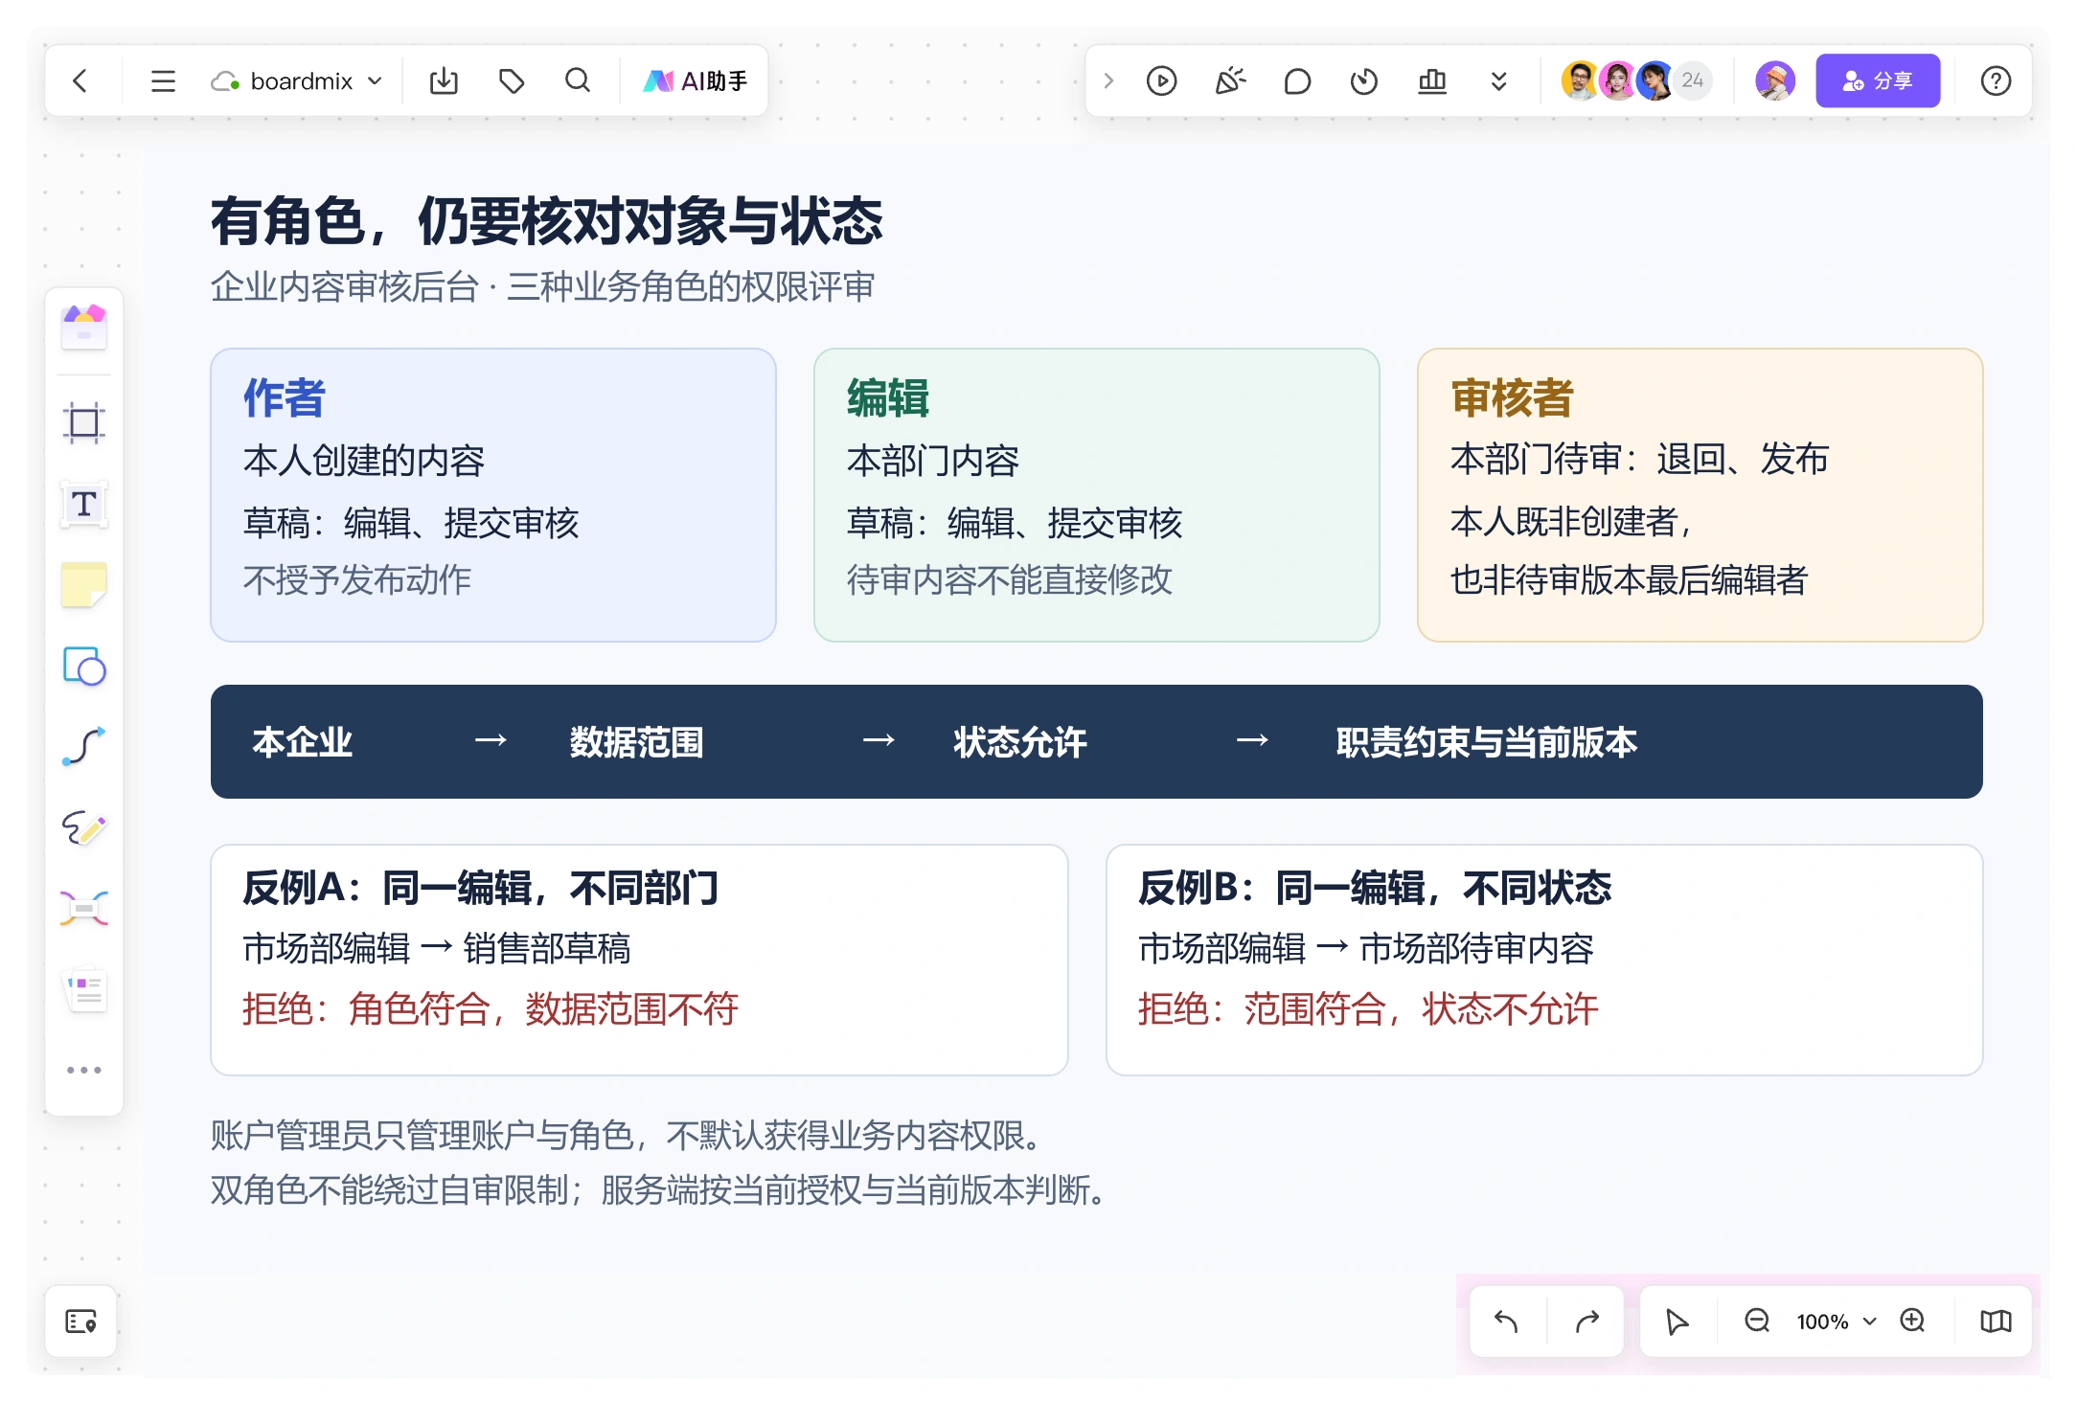Select the Pen drawing tool
2077x1402 pixels.
pyautogui.click(x=84, y=827)
